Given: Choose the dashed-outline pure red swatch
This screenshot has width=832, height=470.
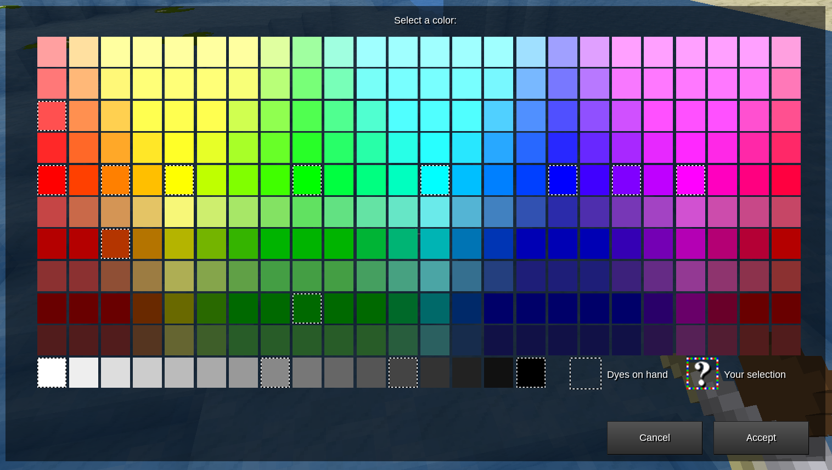Looking at the screenshot, I should pyautogui.click(x=52, y=180).
